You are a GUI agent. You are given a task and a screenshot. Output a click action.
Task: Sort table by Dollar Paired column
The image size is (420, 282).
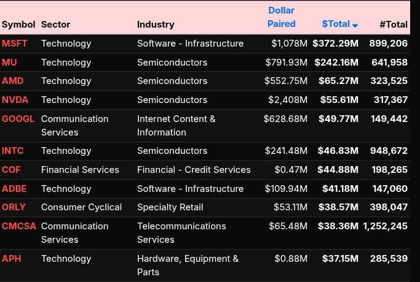pyautogui.click(x=281, y=17)
